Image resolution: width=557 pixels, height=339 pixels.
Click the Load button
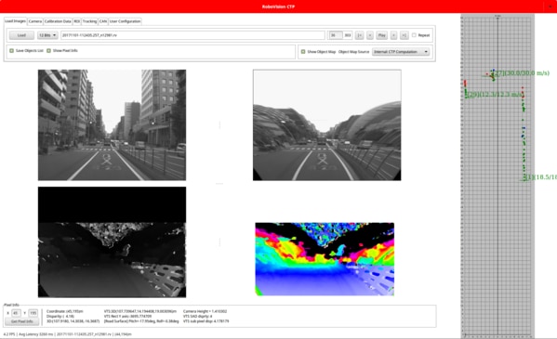coord(21,35)
